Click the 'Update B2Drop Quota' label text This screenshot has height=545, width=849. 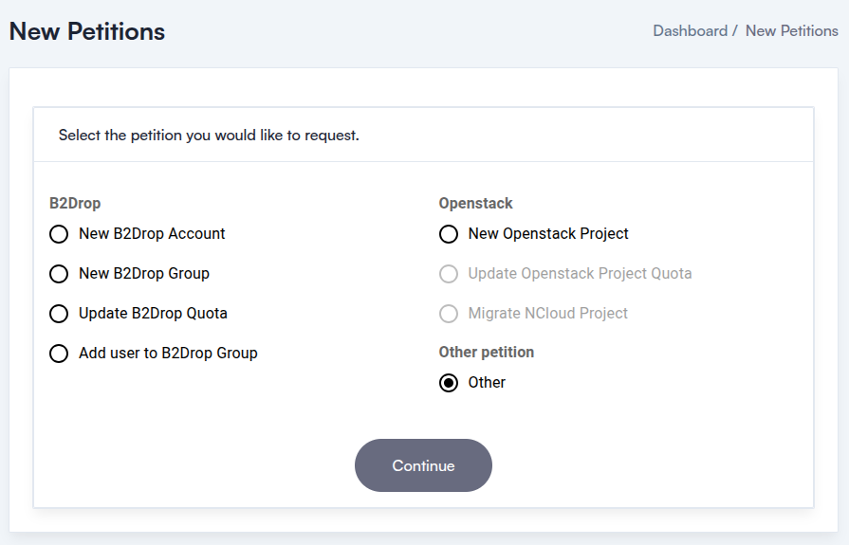coord(153,313)
